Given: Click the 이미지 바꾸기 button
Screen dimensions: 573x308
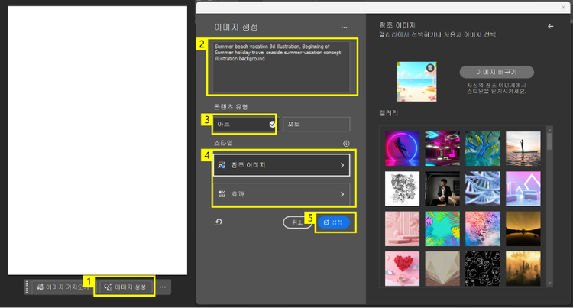Looking at the screenshot, I should coord(497,72).
